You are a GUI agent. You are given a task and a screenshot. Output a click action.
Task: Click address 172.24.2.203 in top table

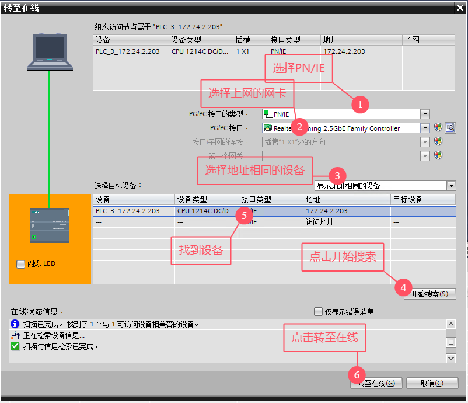[344, 51]
